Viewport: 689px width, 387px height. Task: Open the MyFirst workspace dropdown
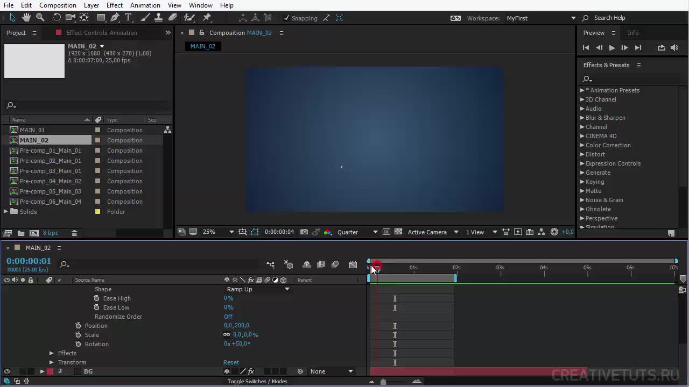(x=540, y=18)
